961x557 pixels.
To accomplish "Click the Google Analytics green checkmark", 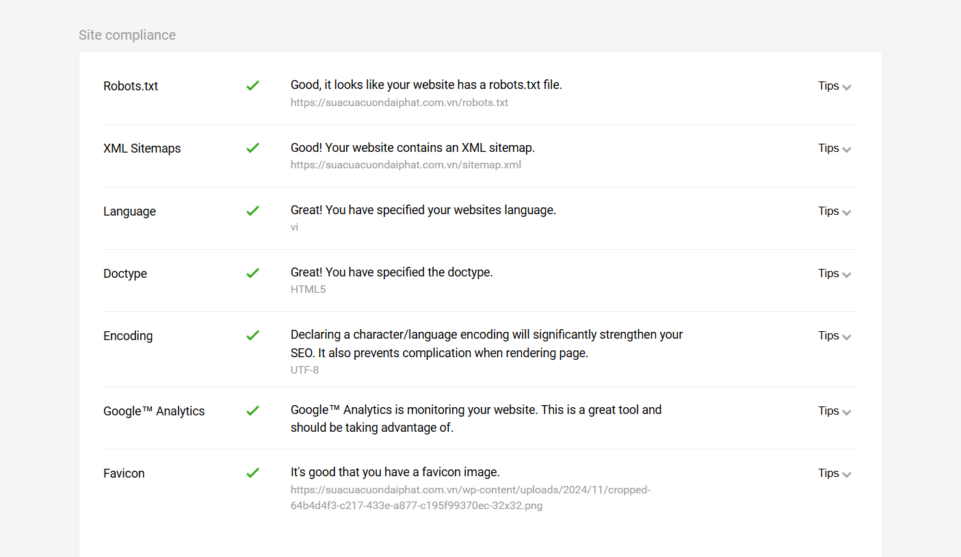I will pyautogui.click(x=252, y=411).
